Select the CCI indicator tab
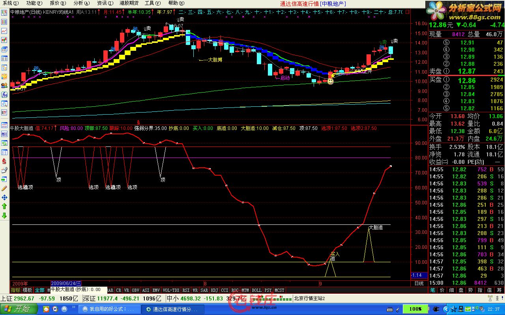Image resolution: width=505 pixels, height=315 pixels. [225, 290]
